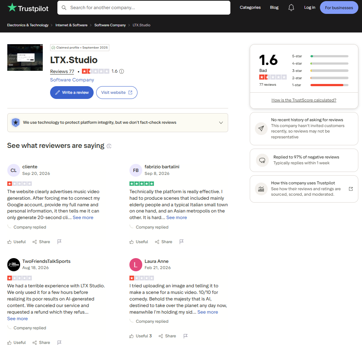The width and height of the screenshot is (362, 345).
Task: Click Laura Anne's L avatar
Action: pos(136,265)
